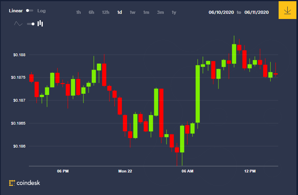298x195 pixels.
Task: Edit the end date 06/11/2020
Action: pyautogui.click(x=256, y=12)
